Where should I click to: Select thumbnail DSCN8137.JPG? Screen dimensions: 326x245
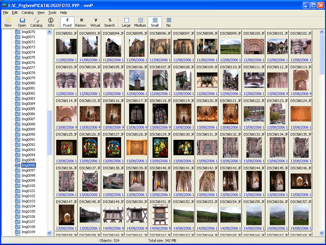coord(90,181)
